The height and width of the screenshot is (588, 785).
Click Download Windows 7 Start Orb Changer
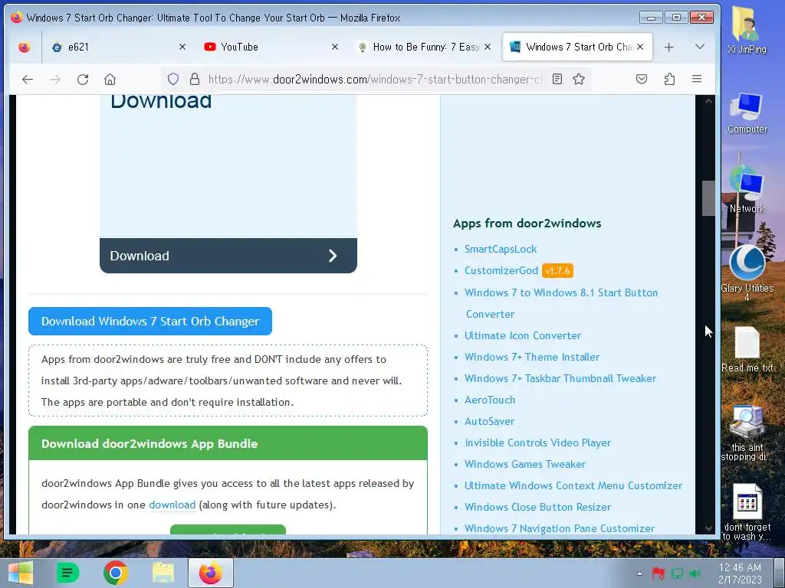pyautogui.click(x=150, y=321)
